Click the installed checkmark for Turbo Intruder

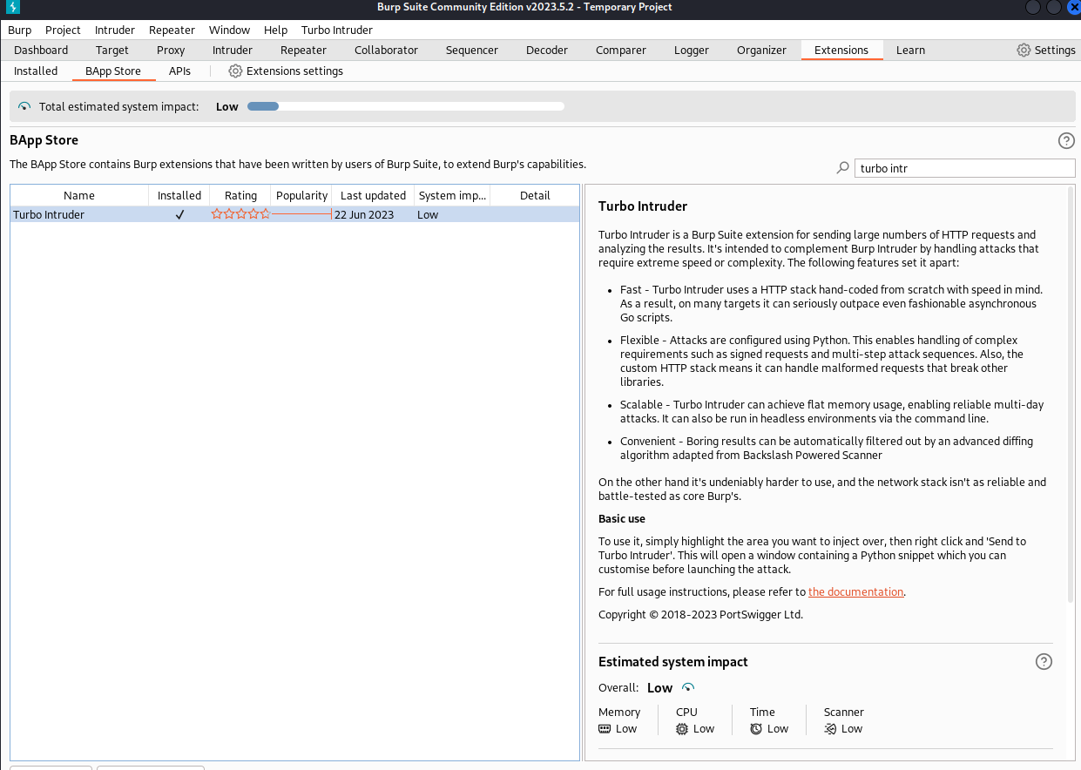tap(179, 214)
